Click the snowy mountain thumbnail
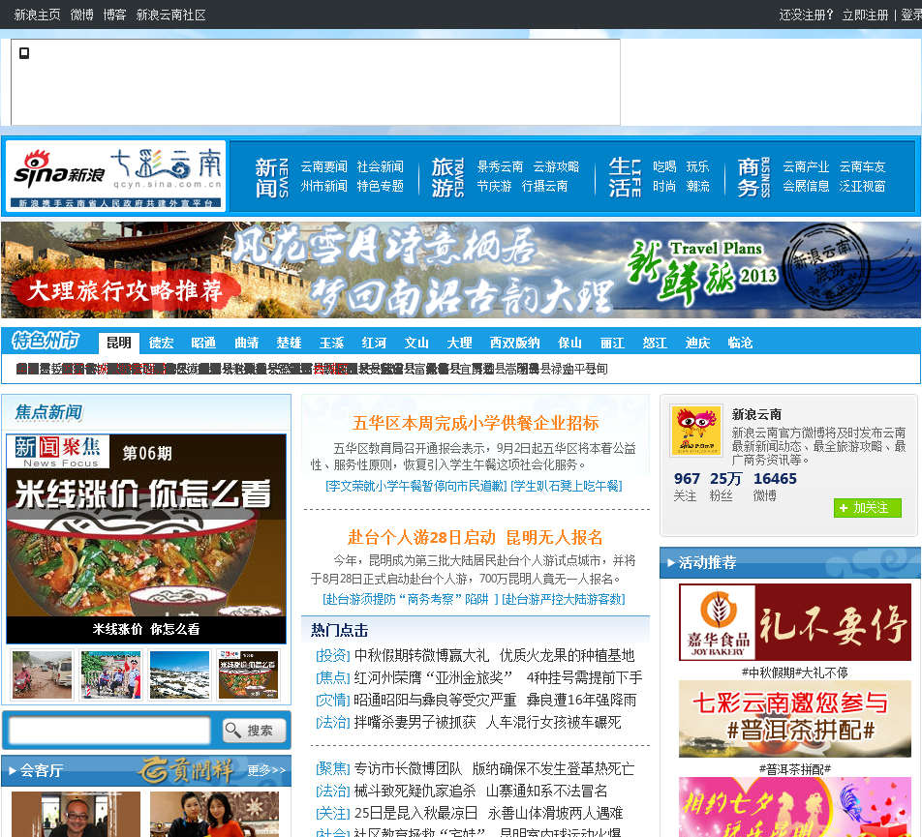 180,674
